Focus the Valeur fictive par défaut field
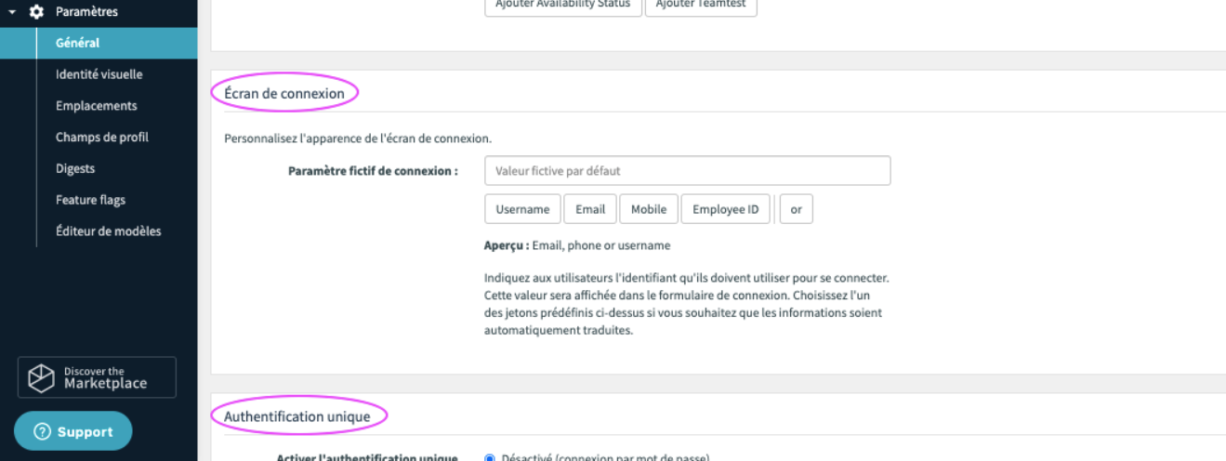The height and width of the screenshot is (461, 1226). (688, 171)
